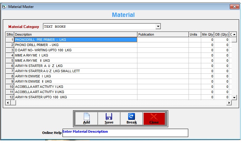The height and width of the screenshot is (145, 244).
Task: Click the Publication column header
Action: coord(163,34)
